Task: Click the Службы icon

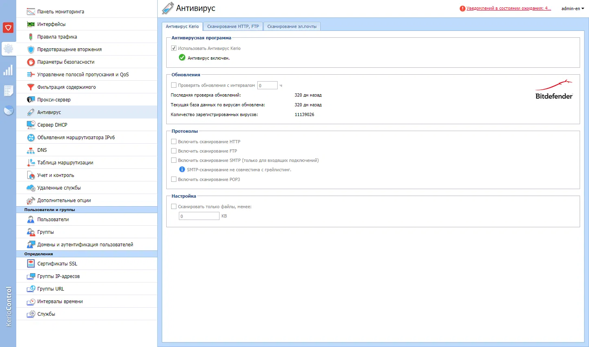Action: pyautogui.click(x=31, y=314)
